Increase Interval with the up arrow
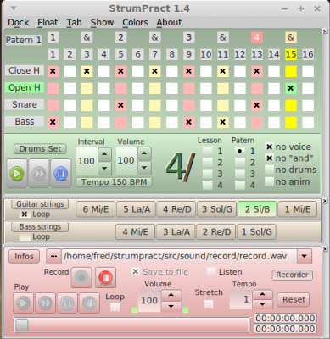 coord(104,154)
